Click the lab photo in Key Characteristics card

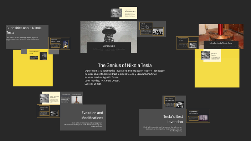(x=193, y=45)
